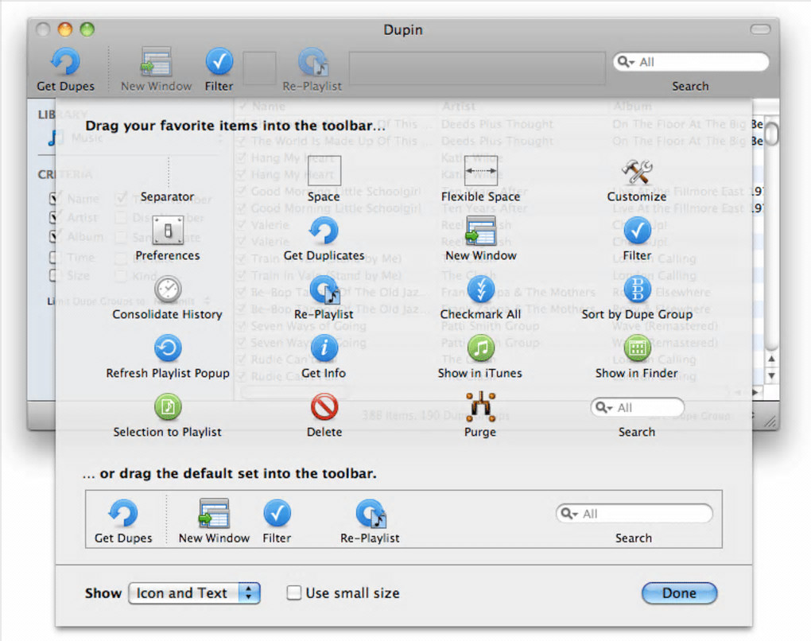Click Re-Playlist icon in the top toolbar
This screenshot has width=811, height=641.
312,62
